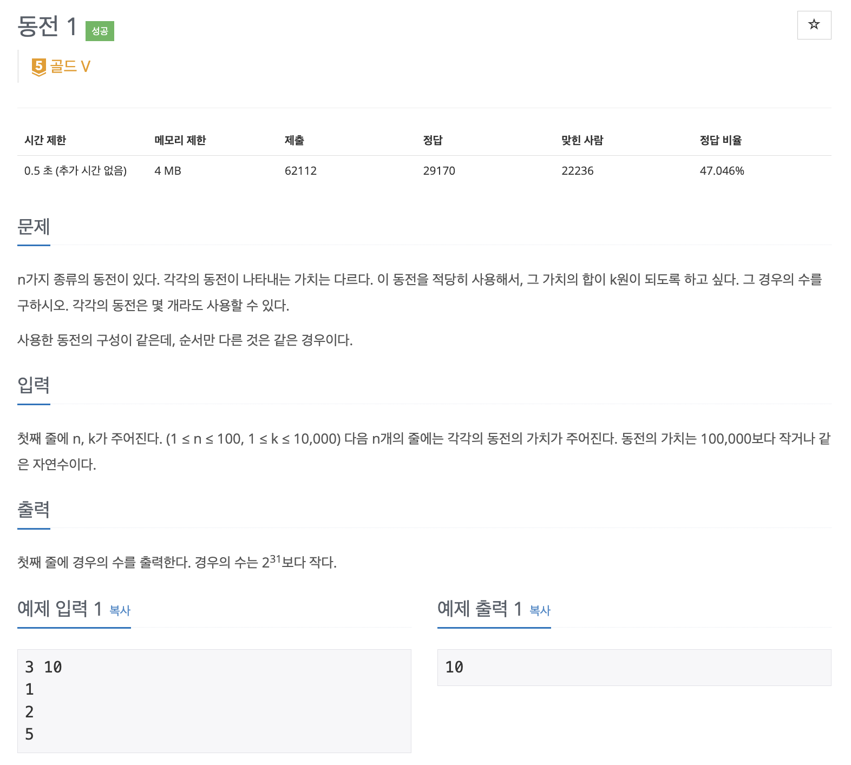Screen dimensions: 851x765
Task: Copy the sample input with 복사 link
Action: 120,611
